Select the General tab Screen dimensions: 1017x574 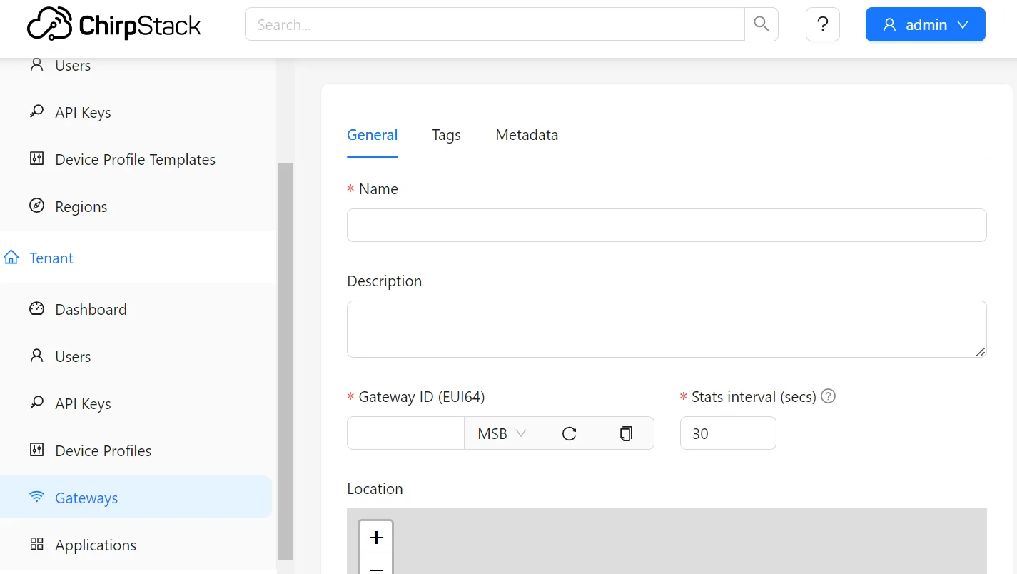pos(372,135)
